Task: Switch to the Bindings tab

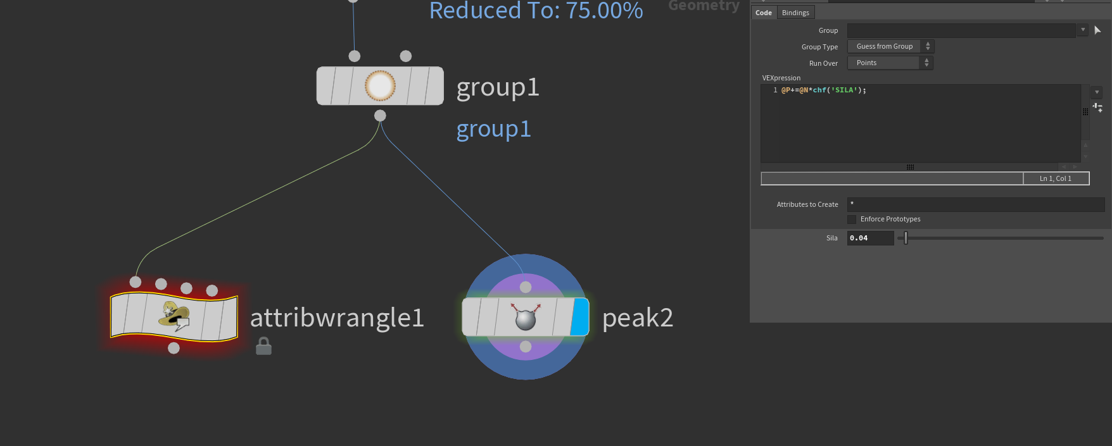Action: [x=795, y=13]
